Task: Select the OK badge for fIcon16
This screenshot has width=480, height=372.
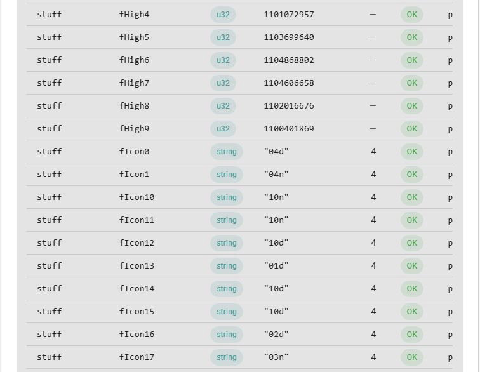Action: [411, 335]
